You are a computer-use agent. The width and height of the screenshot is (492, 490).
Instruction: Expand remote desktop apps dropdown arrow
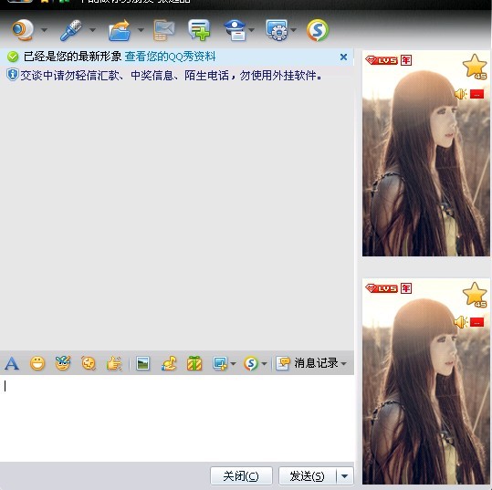(x=293, y=30)
